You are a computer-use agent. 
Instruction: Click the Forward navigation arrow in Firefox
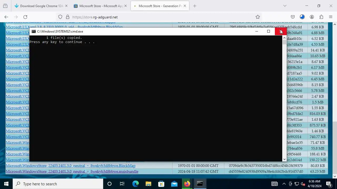click(16, 17)
